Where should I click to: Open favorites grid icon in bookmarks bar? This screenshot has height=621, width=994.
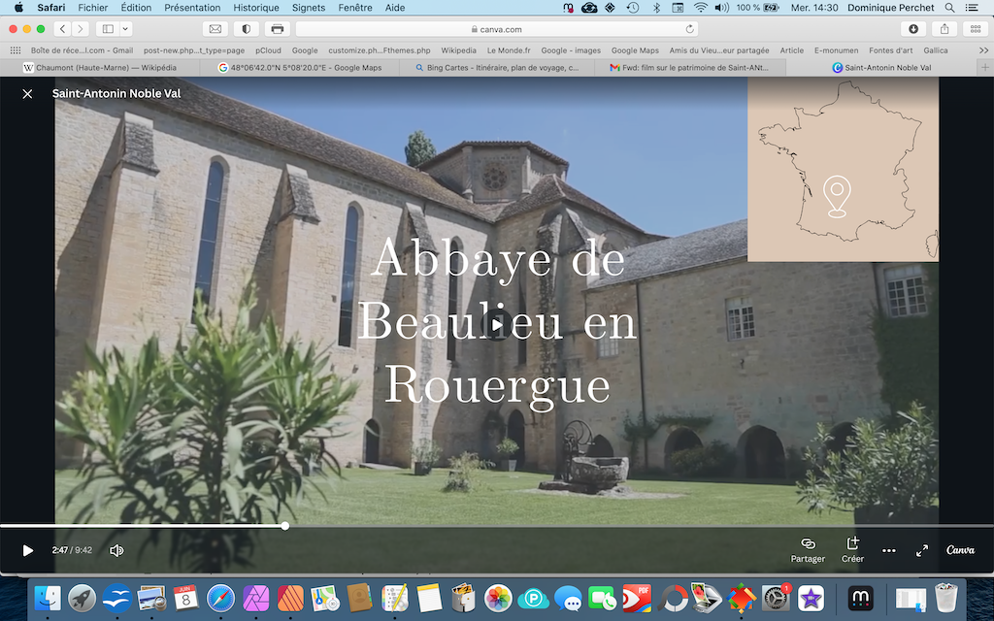[16, 50]
